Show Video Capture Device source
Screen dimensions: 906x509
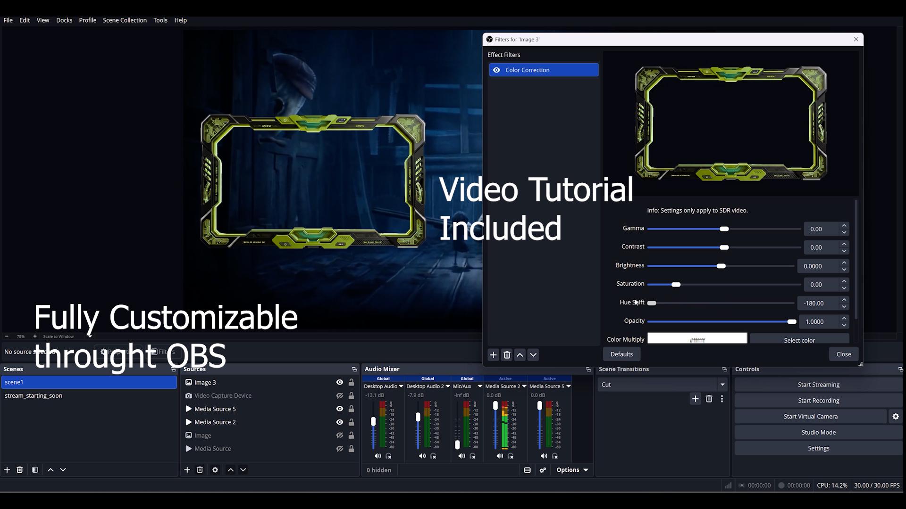tap(340, 396)
